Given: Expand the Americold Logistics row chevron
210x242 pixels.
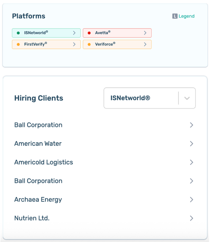Looking at the screenshot, I should click(x=191, y=162).
